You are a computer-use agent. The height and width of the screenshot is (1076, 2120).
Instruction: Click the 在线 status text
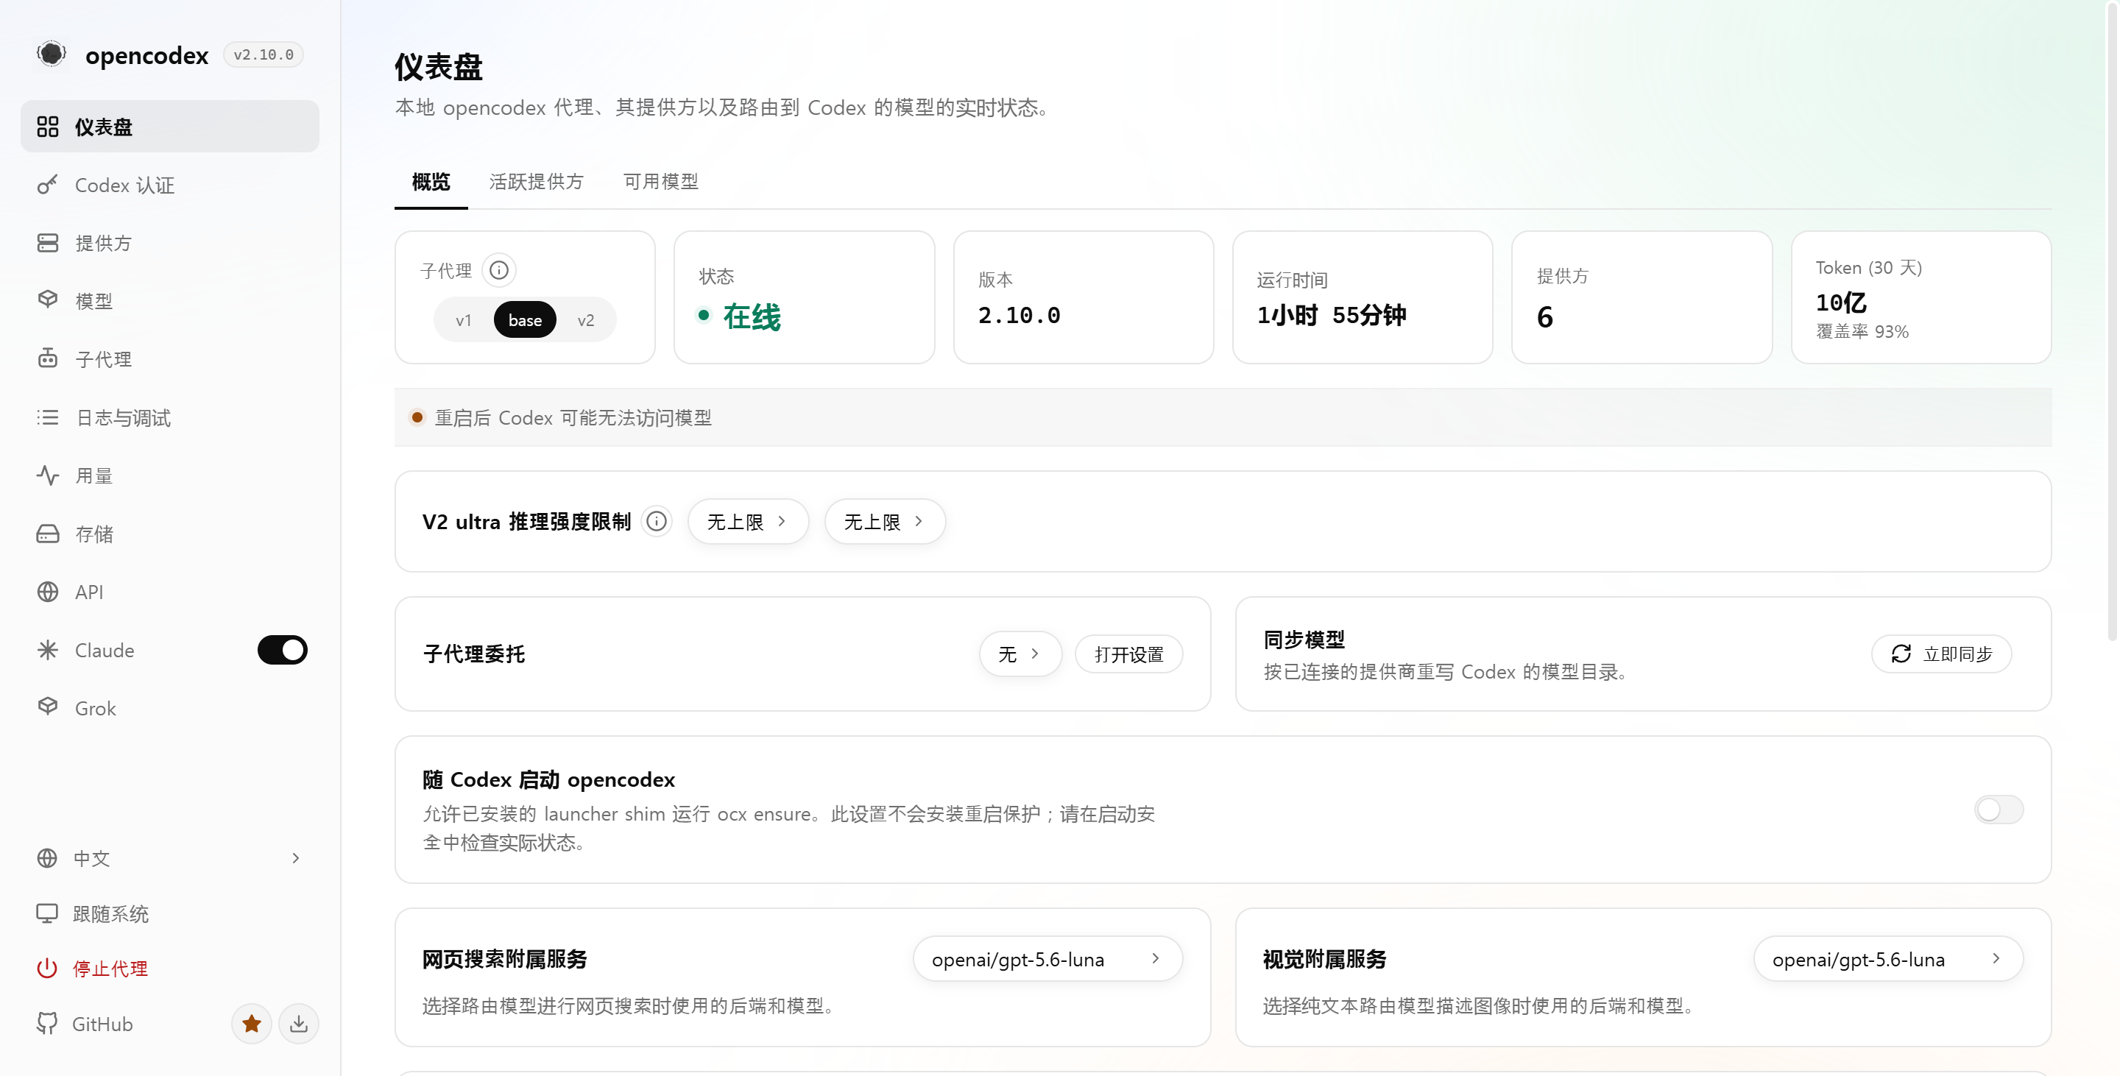[752, 316]
